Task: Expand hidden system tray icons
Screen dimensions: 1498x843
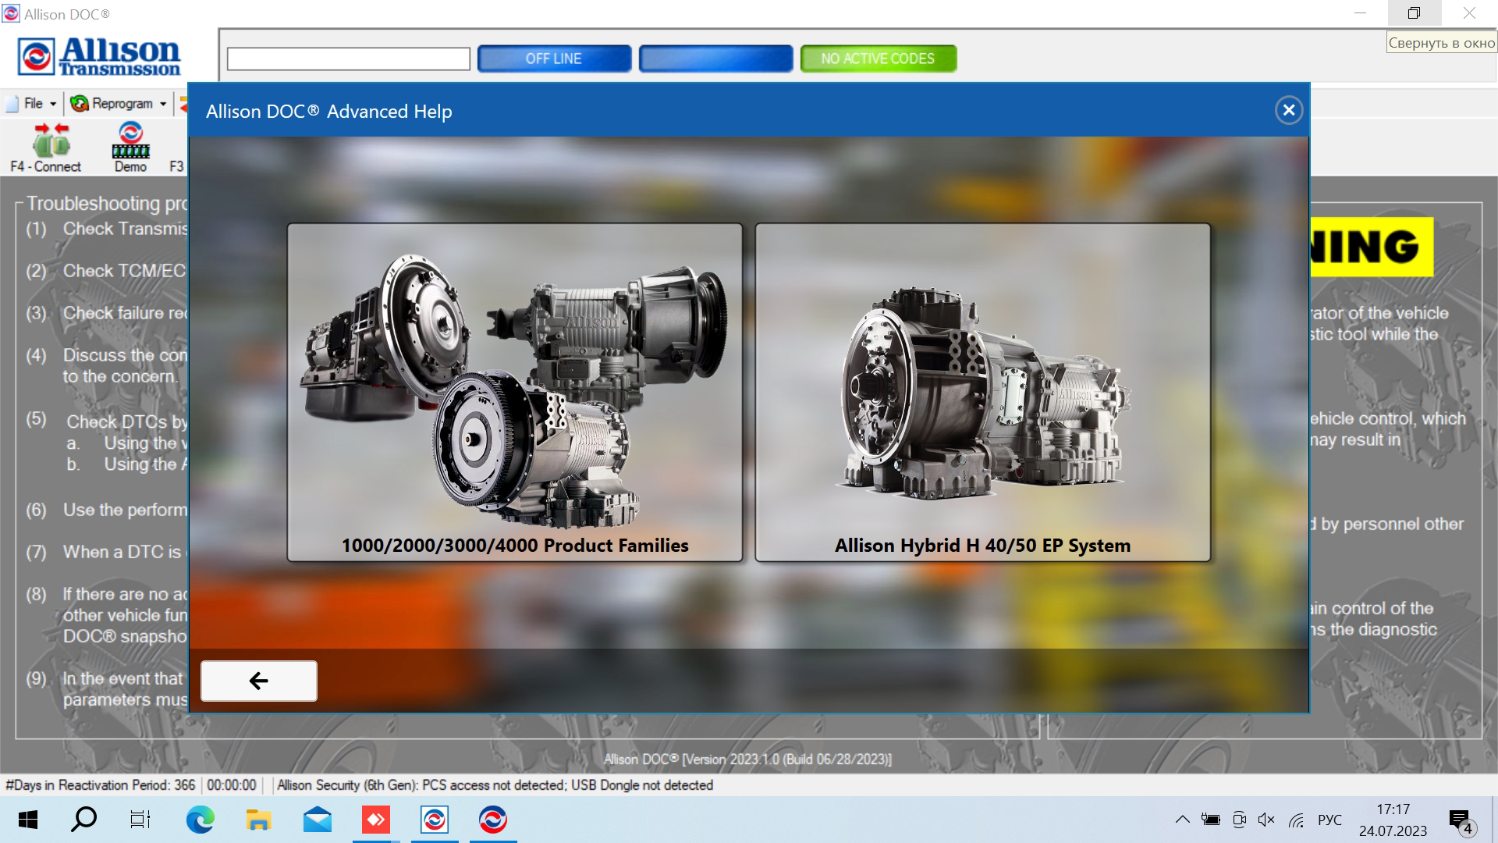Action: point(1182,820)
